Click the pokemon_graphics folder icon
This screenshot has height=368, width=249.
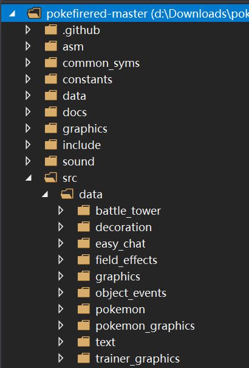pos(84,325)
